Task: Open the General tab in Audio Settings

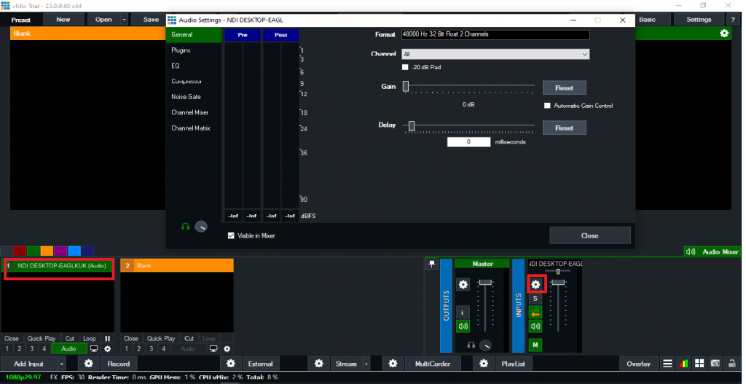Action: click(x=194, y=35)
